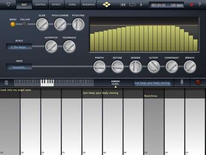Open the triangle main menu icon
Screen dimensions: 206x155
8,5
